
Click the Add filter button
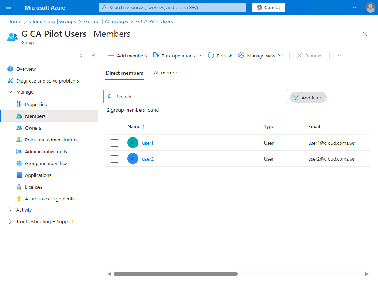click(308, 97)
